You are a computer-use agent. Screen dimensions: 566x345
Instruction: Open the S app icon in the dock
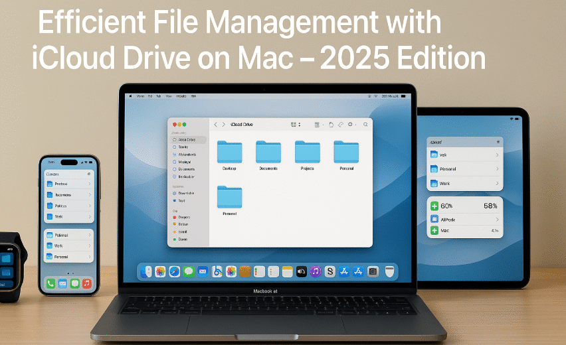point(330,271)
